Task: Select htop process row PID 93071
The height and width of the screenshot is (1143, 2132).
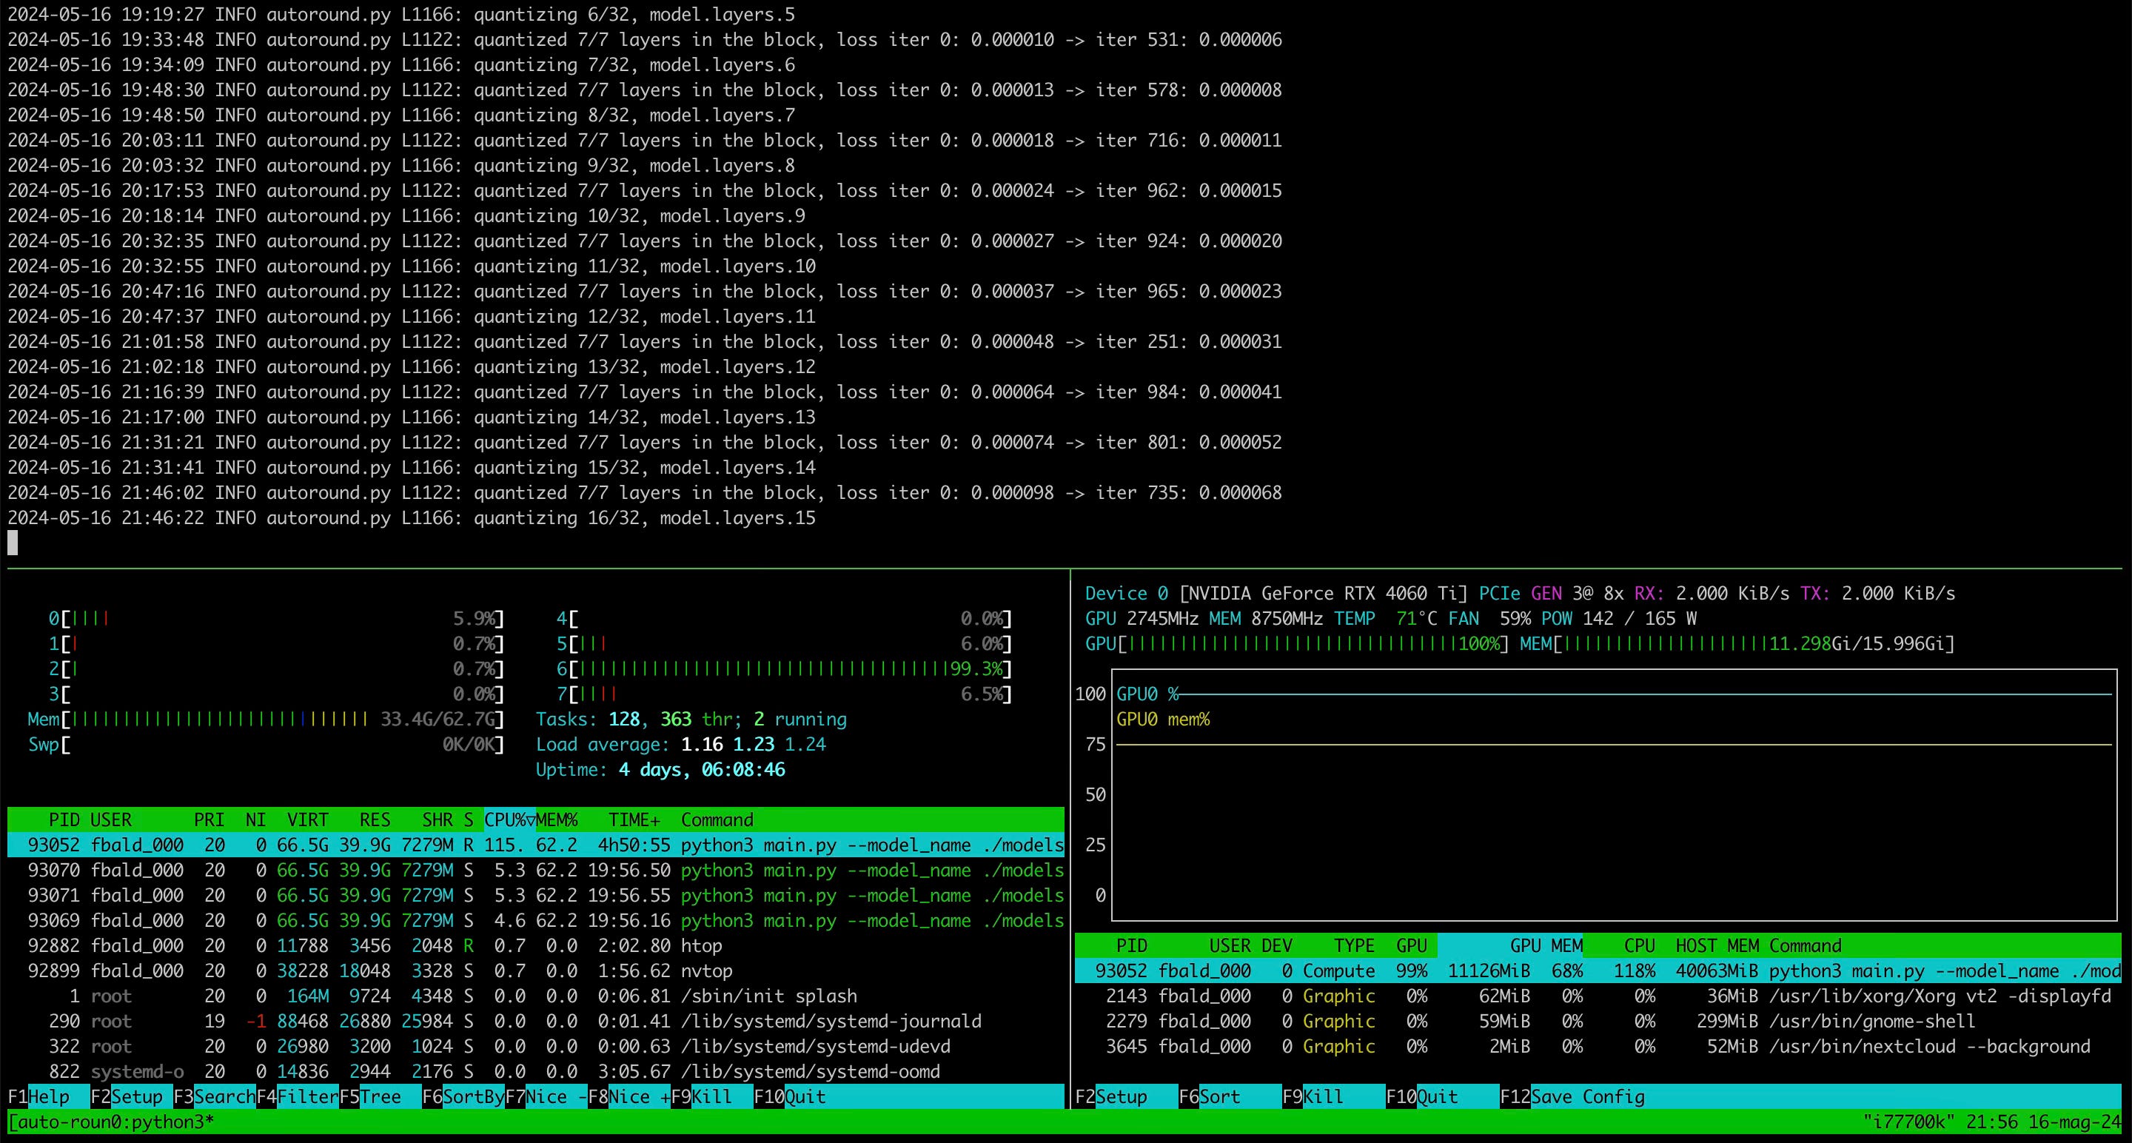Action: click(535, 895)
